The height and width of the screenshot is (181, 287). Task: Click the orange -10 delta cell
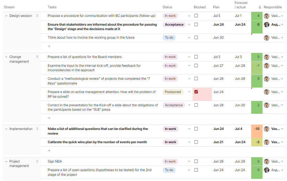pos(257,131)
